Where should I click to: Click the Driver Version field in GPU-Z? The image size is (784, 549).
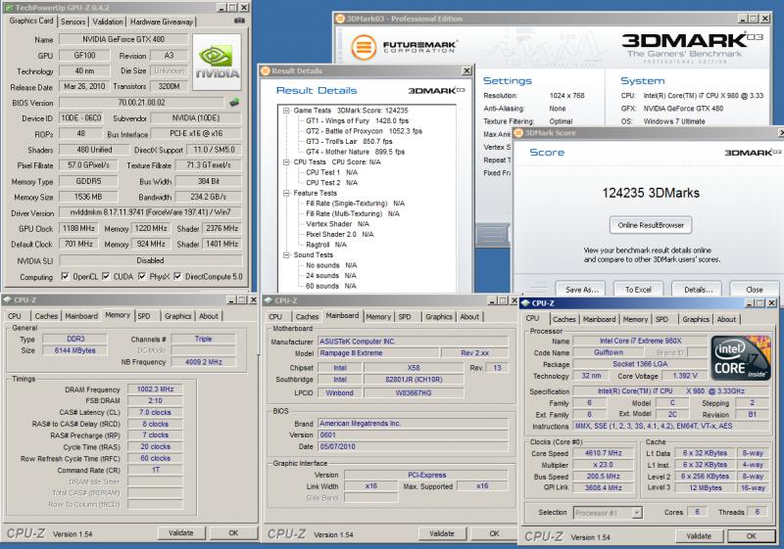point(151,212)
